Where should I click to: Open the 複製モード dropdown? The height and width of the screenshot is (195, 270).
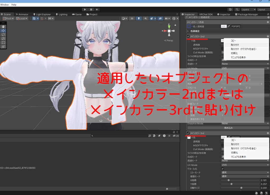coord(245,176)
